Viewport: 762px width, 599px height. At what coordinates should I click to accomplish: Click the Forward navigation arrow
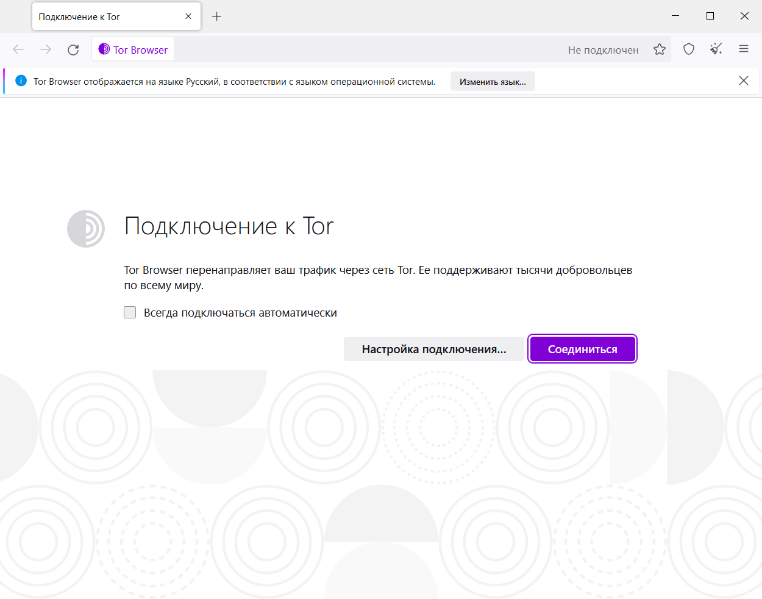tap(46, 49)
